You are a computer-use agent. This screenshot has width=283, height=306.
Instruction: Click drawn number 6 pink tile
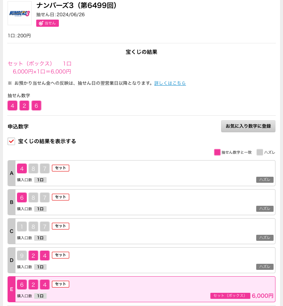click(36, 106)
